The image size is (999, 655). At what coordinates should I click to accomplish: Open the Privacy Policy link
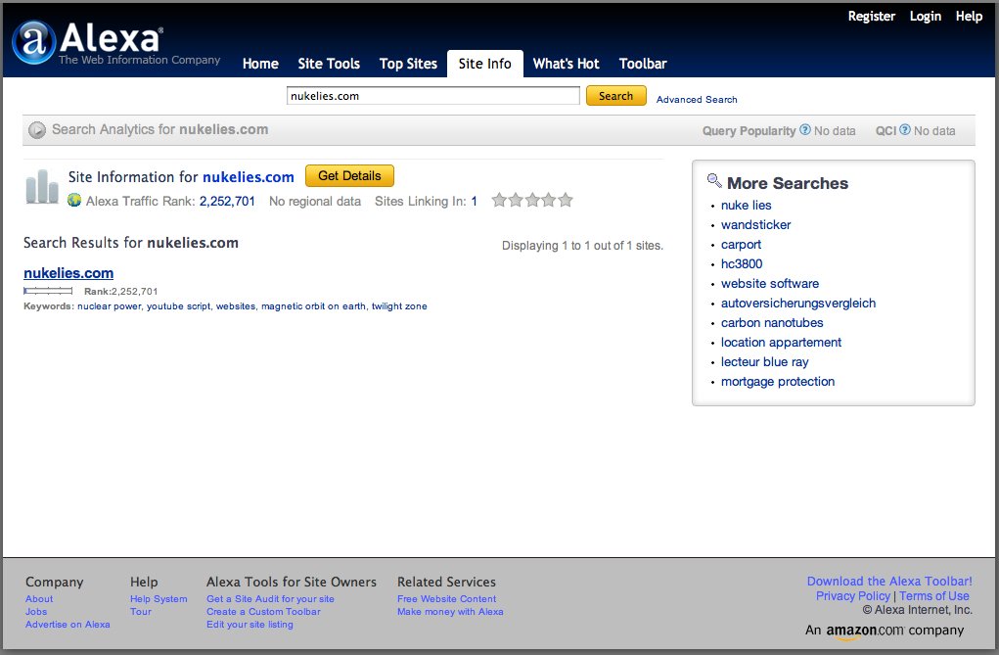(853, 595)
